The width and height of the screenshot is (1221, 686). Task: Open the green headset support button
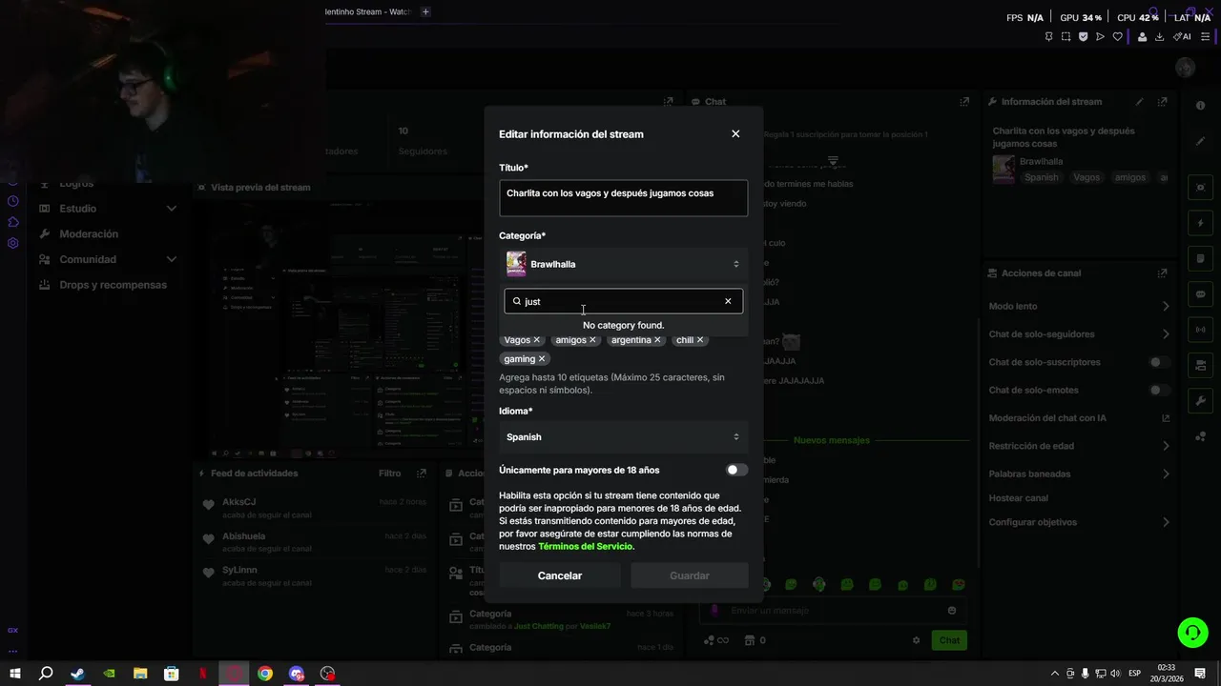(1191, 632)
